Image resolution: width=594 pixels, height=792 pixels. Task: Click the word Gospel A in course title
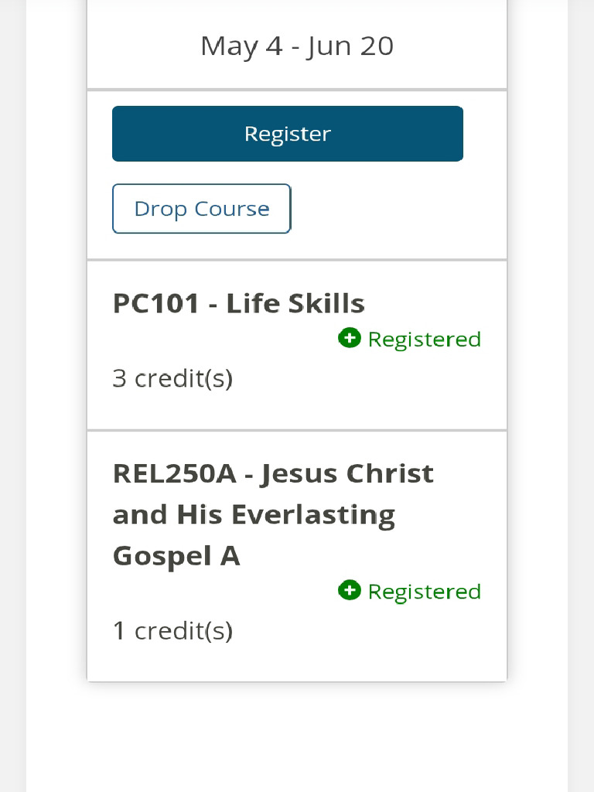coord(176,556)
